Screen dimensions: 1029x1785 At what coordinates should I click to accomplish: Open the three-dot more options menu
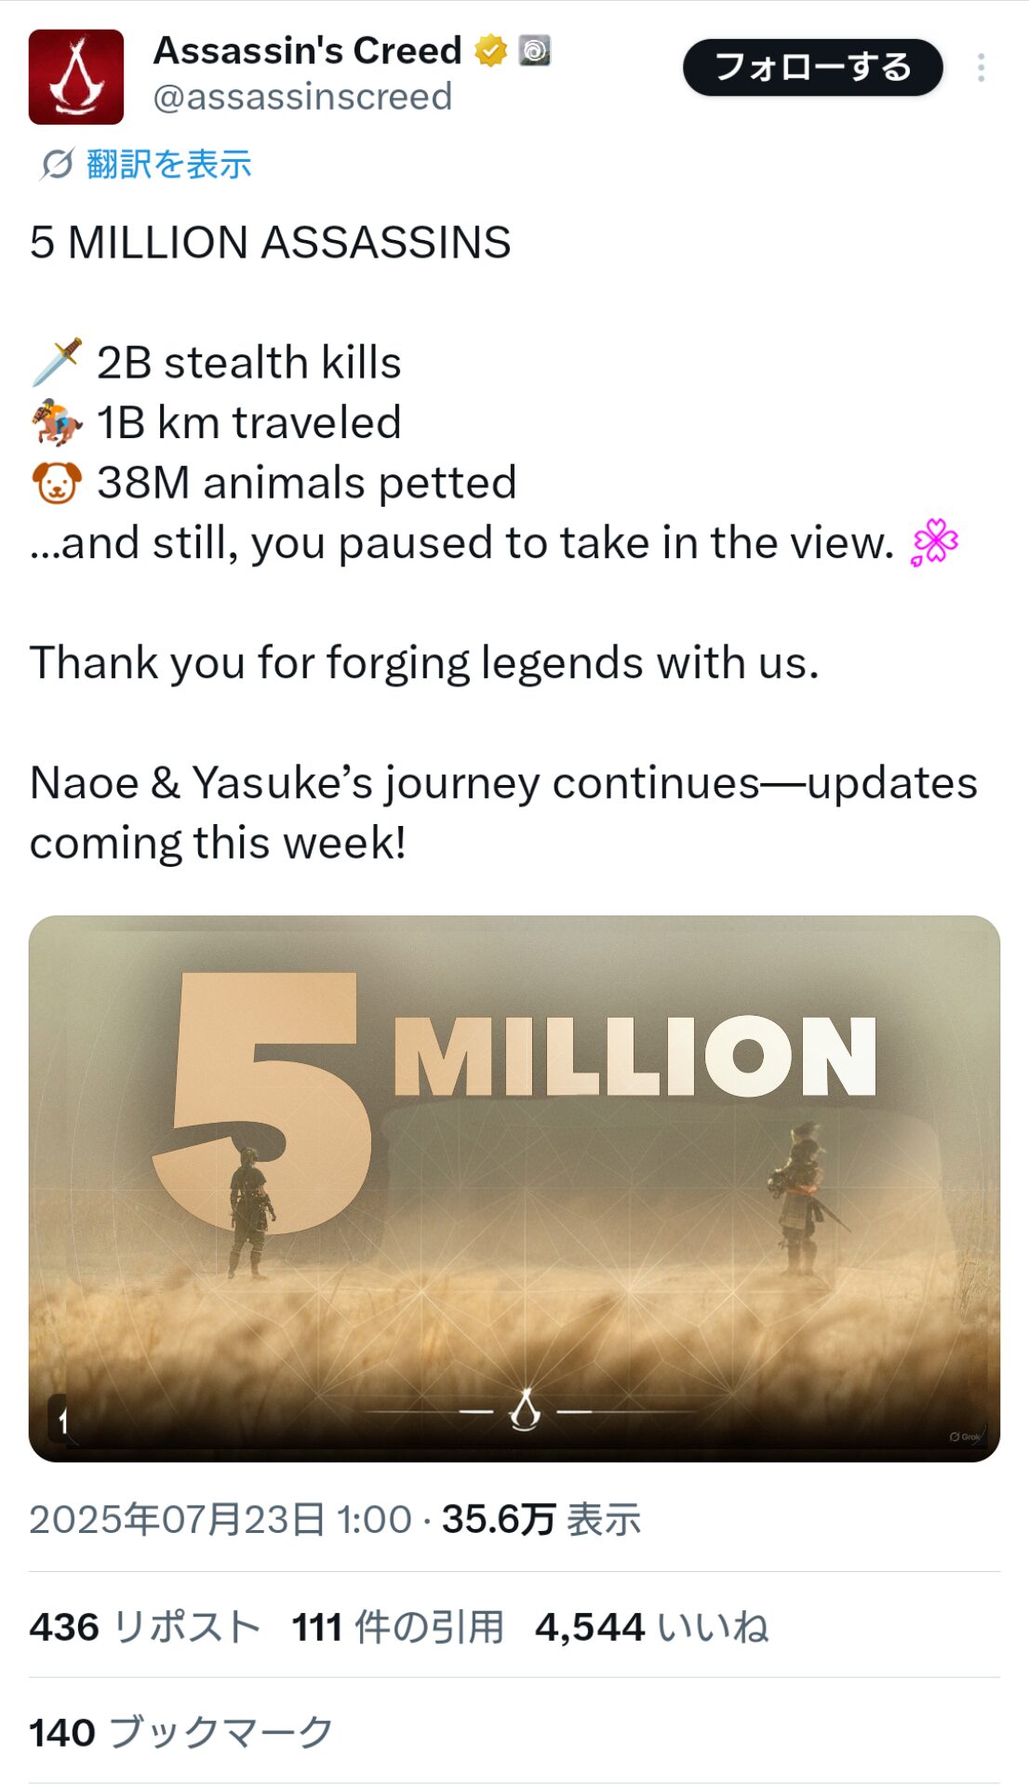click(981, 68)
